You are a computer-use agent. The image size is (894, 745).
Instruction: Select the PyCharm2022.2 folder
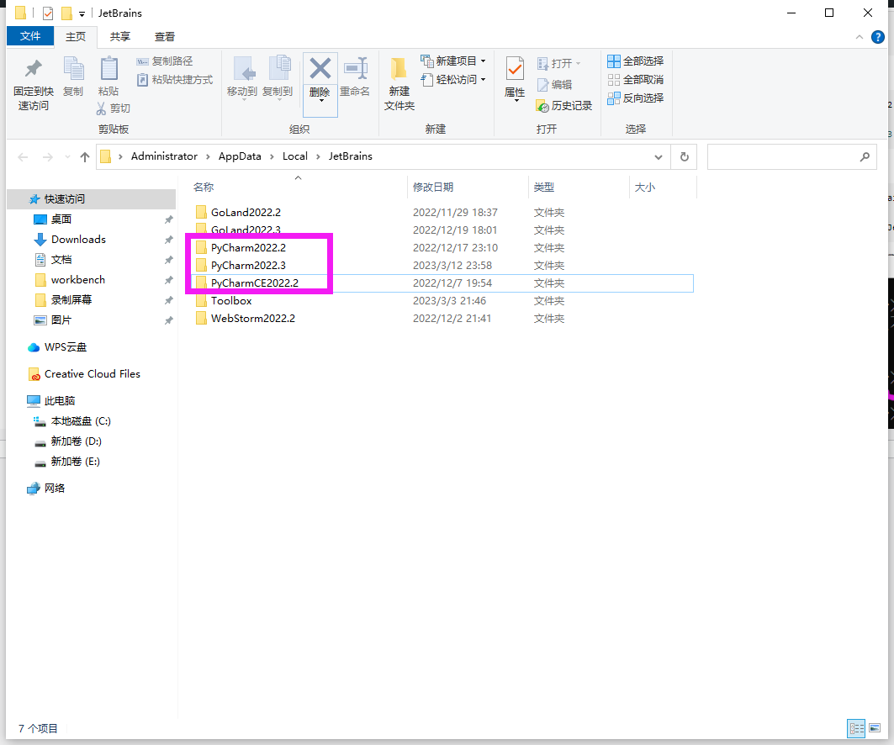[248, 247]
